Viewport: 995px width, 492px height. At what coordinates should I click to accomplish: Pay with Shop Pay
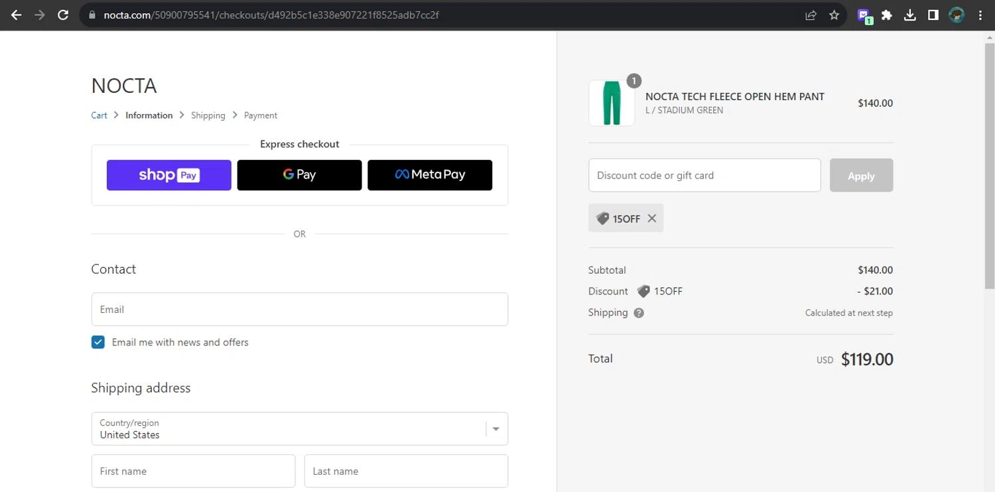point(169,175)
